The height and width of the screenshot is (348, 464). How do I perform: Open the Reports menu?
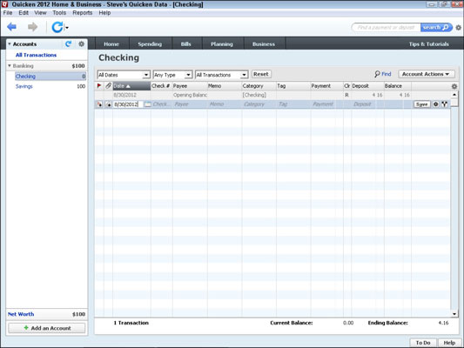click(82, 13)
